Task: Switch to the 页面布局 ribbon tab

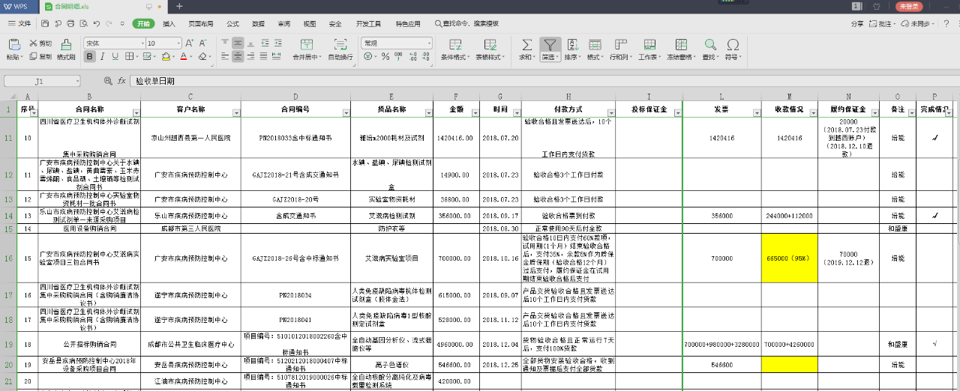Action: pos(200,24)
